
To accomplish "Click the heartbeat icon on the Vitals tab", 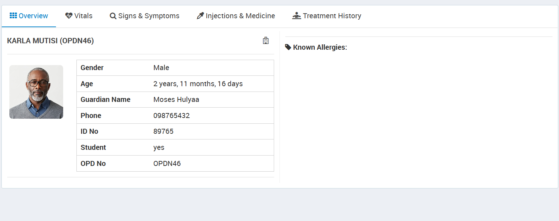I will 69,16.
